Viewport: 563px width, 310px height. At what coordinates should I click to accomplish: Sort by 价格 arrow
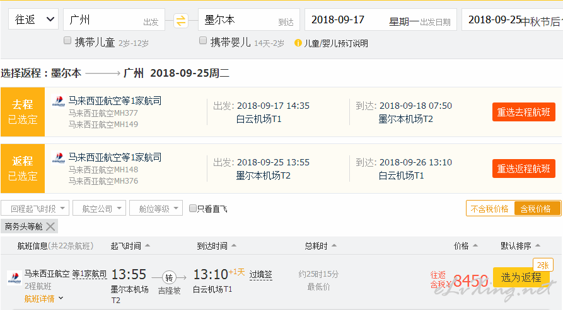[x=475, y=246]
